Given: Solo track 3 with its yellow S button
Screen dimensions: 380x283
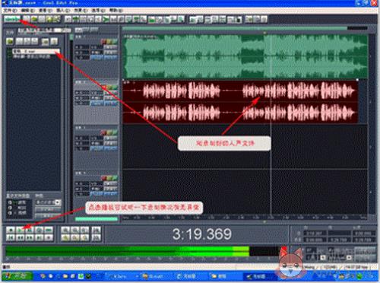Looking at the screenshot, I should (x=109, y=132).
